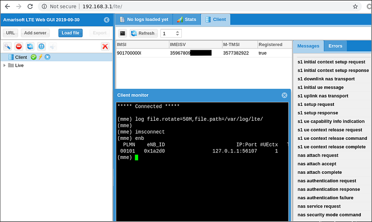This screenshot has height=222, width=372.
Task: Increase the refresh interval with up arrow
Action: point(178,32)
